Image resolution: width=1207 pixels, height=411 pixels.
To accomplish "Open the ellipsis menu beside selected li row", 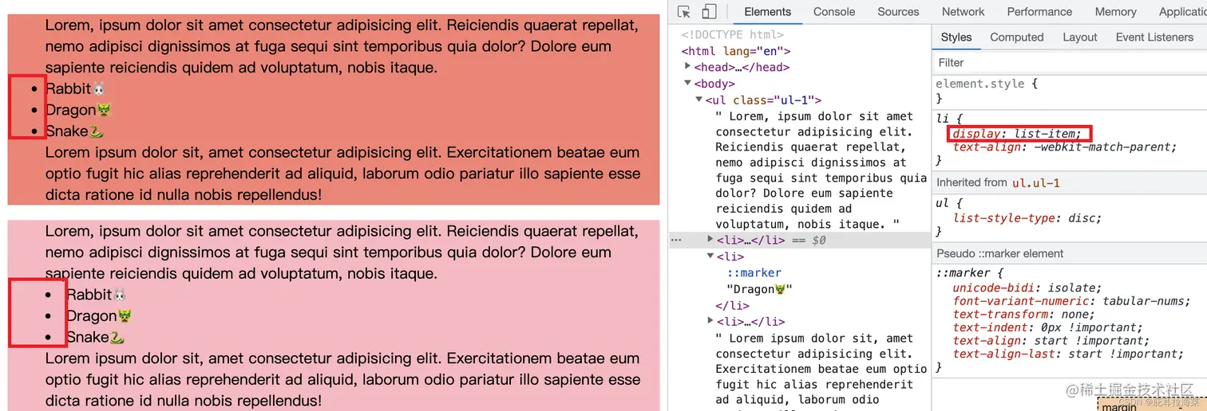I will click(676, 240).
